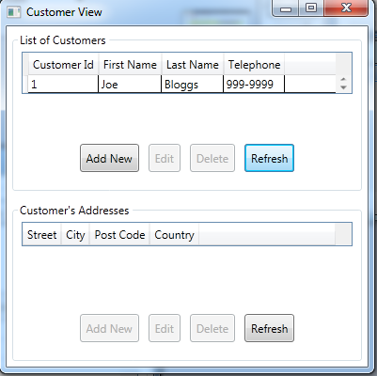Select the 999-9999 telephone cell
Screen dimensions: 377x376
click(254, 84)
